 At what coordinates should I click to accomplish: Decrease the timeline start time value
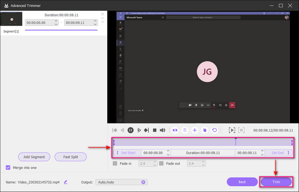point(168,154)
